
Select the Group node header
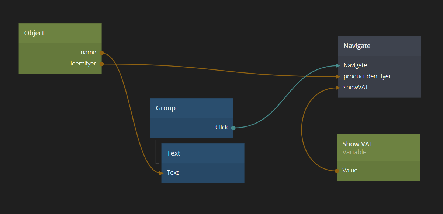click(x=191, y=108)
